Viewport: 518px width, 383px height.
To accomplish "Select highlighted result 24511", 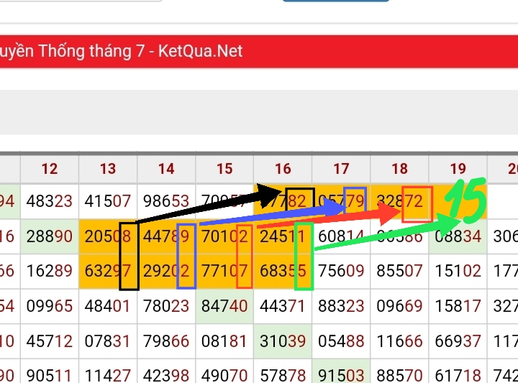I will tap(283, 236).
